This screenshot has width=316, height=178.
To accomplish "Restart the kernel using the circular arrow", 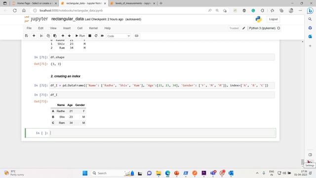I will point(96,36).
